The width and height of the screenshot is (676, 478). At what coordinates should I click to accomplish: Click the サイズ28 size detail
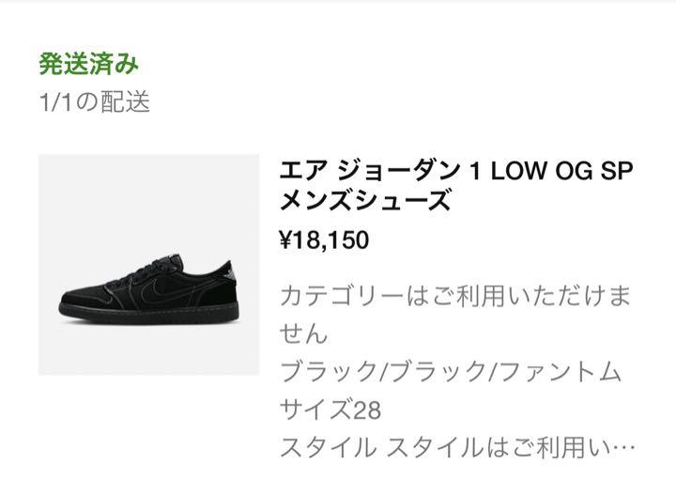tap(330, 409)
